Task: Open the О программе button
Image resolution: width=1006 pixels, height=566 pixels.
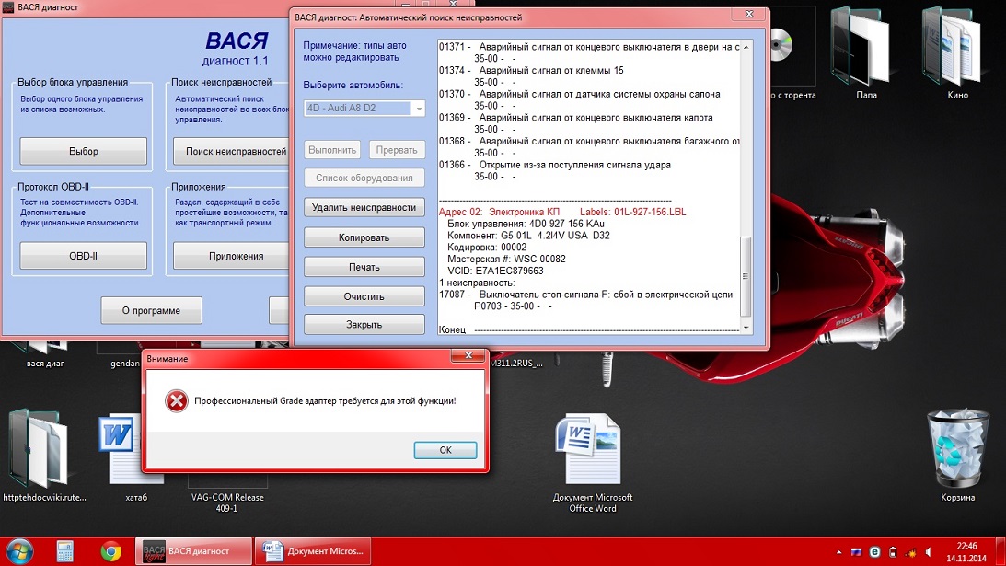Action: [x=151, y=310]
